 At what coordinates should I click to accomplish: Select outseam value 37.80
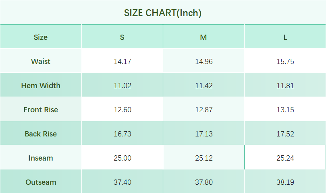[204, 182]
